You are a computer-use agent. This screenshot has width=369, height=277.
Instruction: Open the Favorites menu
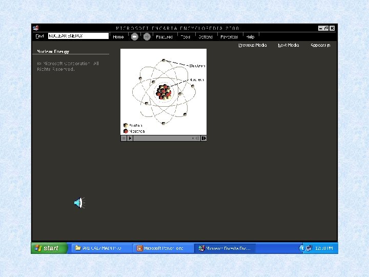click(x=229, y=37)
